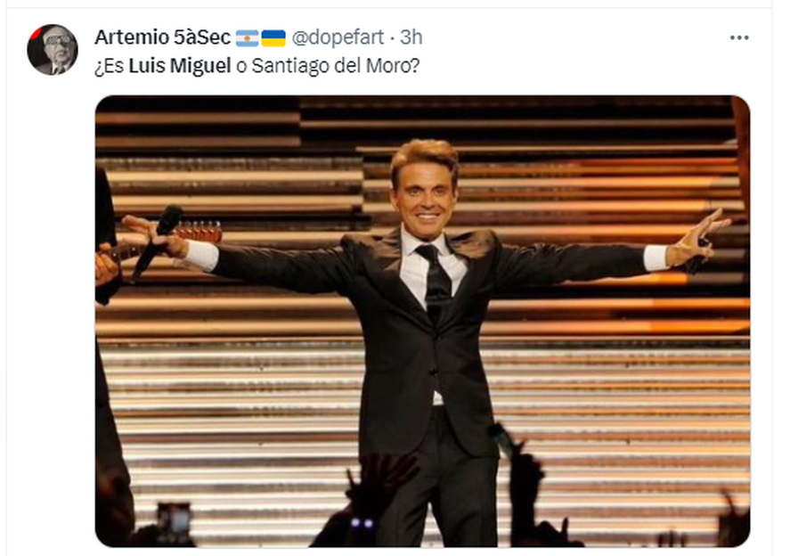The image size is (790, 556).
Task: Click the opening ¿Es of the tweet
Action: [109, 67]
